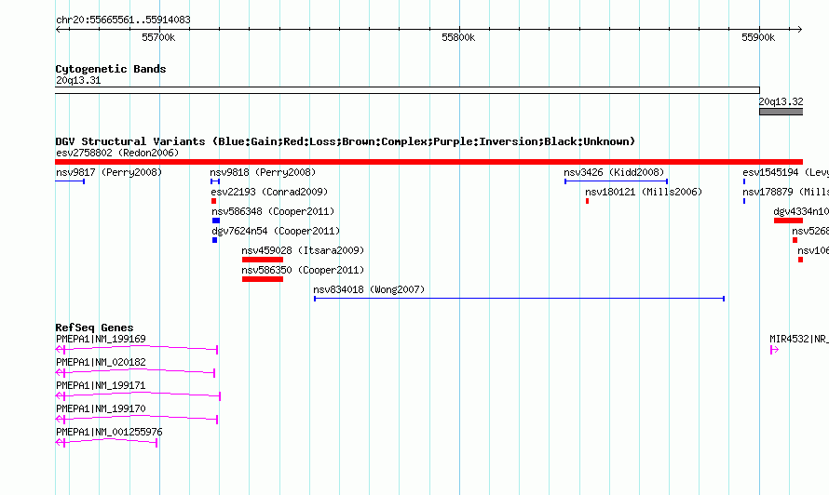Click the nsv586350 red loss bar
Image resolution: width=829 pixels, height=495 pixels.
pyautogui.click(x=263, y=279)
